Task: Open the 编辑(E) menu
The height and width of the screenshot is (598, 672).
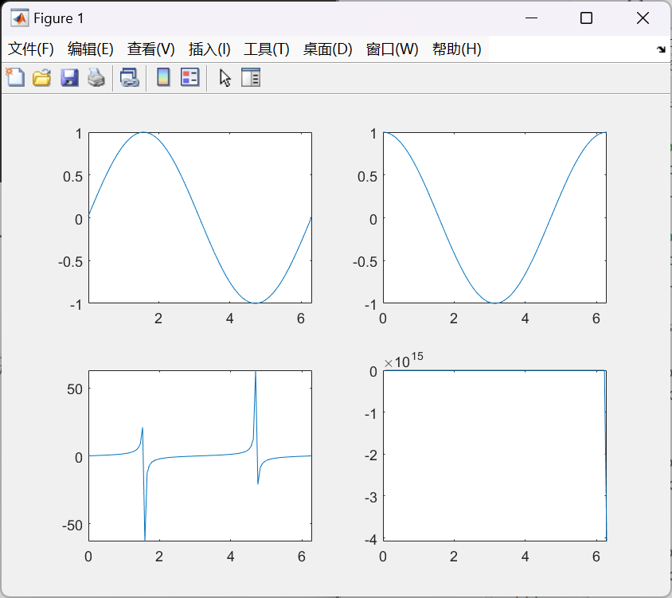Action: (91, 49)
